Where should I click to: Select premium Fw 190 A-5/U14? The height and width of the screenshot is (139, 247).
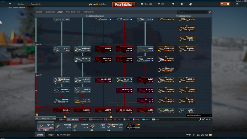[166, 70]
